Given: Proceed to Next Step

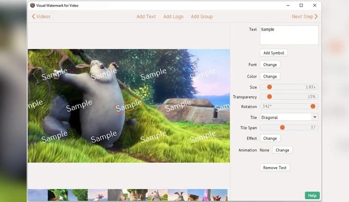Looking at the screenshot, I should (304, 16).
